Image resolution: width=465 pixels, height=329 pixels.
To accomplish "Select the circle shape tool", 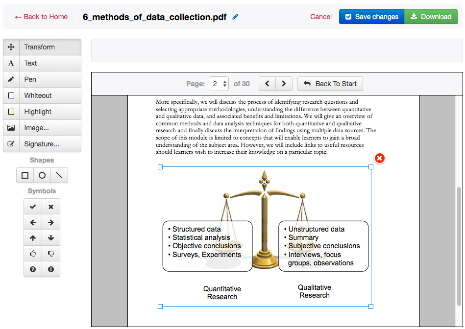I will pos(42,175).
